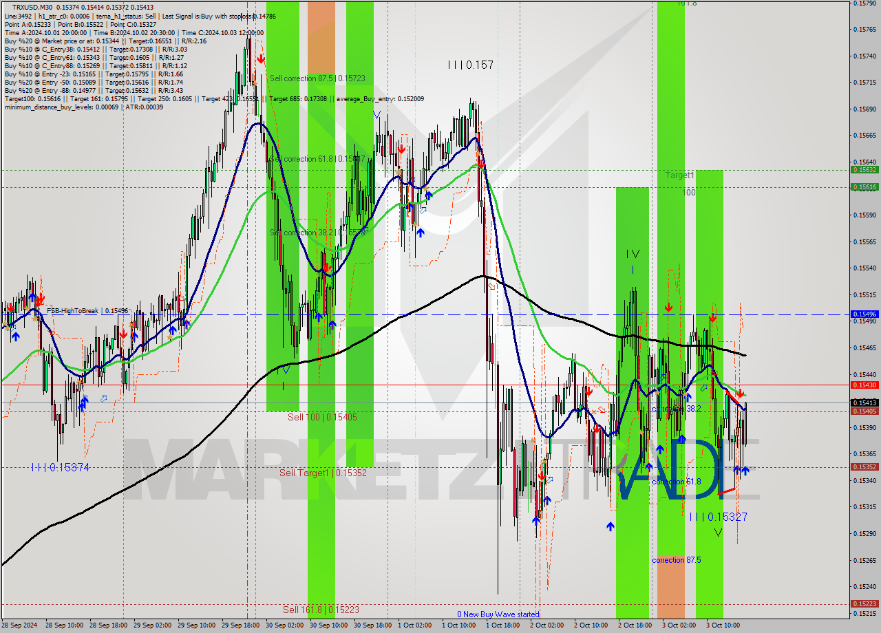Select the 'Sell correction 87.5 | 0.15723' label
The height and width of the screenshot is (633, 881).
(x=317, y=78)
